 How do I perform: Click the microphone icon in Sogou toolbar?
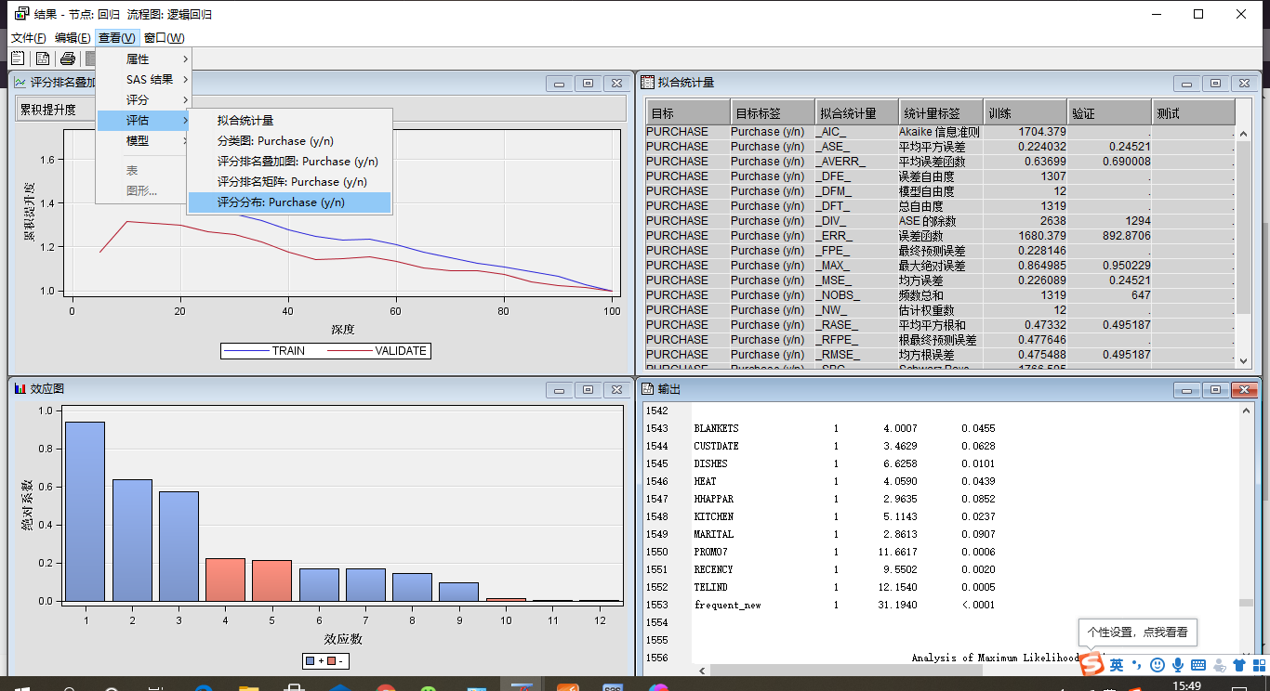[x=1178, y=665]
